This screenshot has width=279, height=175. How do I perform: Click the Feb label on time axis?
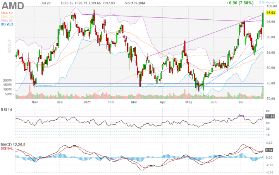coord(110,102)
